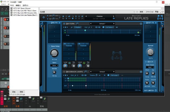Open the Sync None dropdown
This screenshot has height=112, width=170.
pos(54,65)
